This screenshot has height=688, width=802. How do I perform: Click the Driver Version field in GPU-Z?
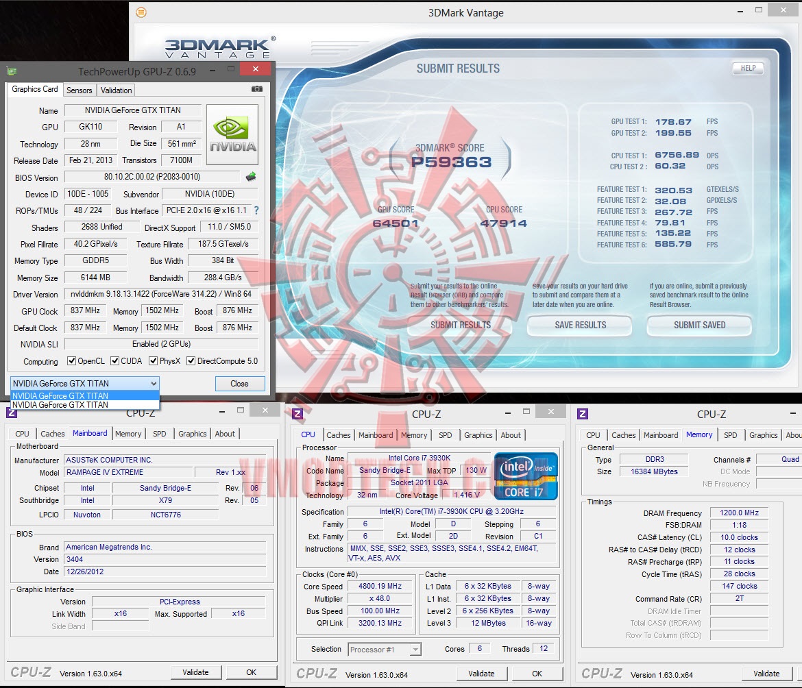[161, 294]
